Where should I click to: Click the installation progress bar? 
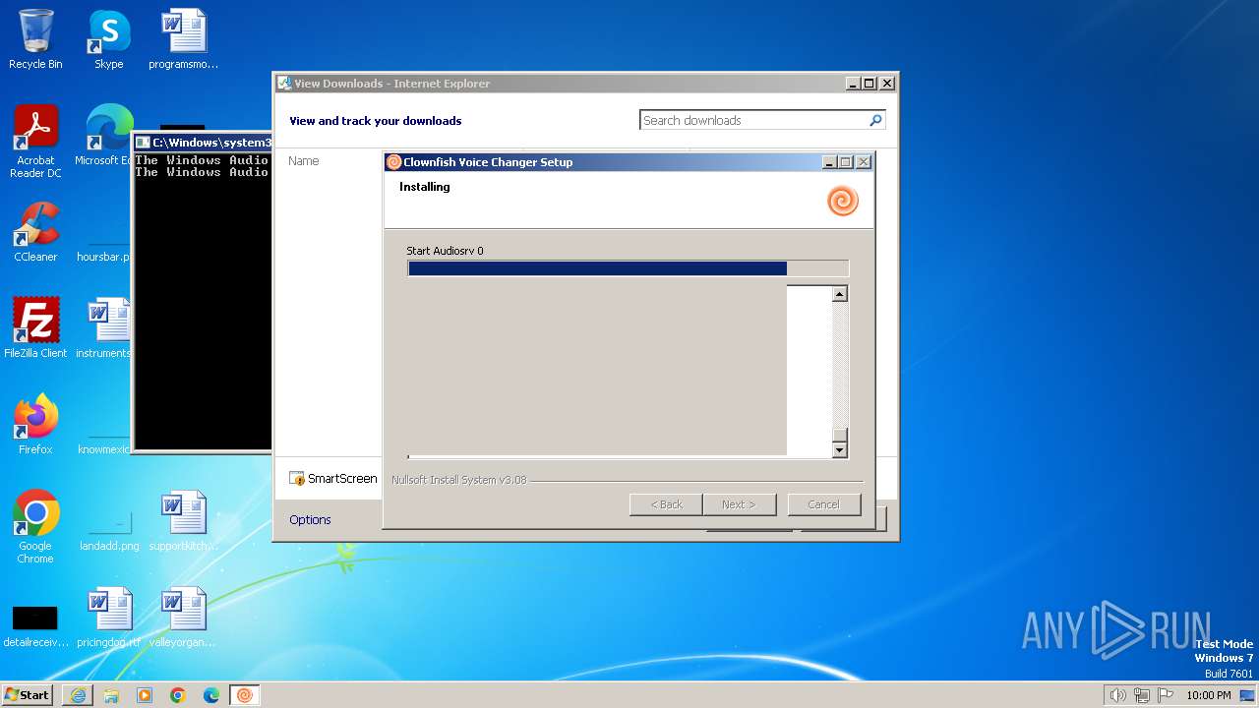[628, 268]
